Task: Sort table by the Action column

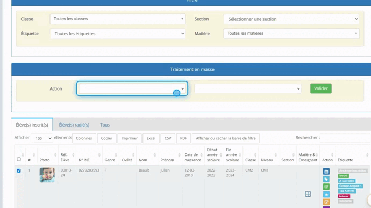Action: tap(327, 155)
